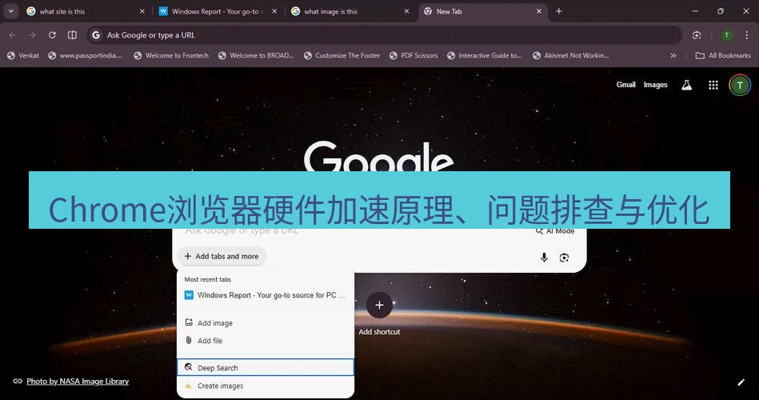Expand the hidden bookmarks chevron
This screenshot has height=400, width=759.
pyautogui.click(x=673, y=56)
